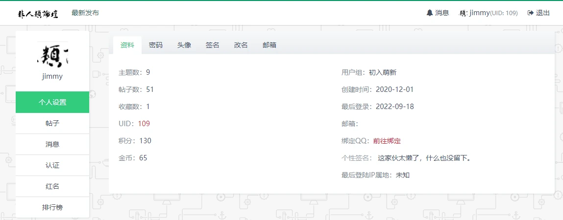Switch to the 资料 tab
The height and width of the screenshot is (220, 563).
(127, 45)
